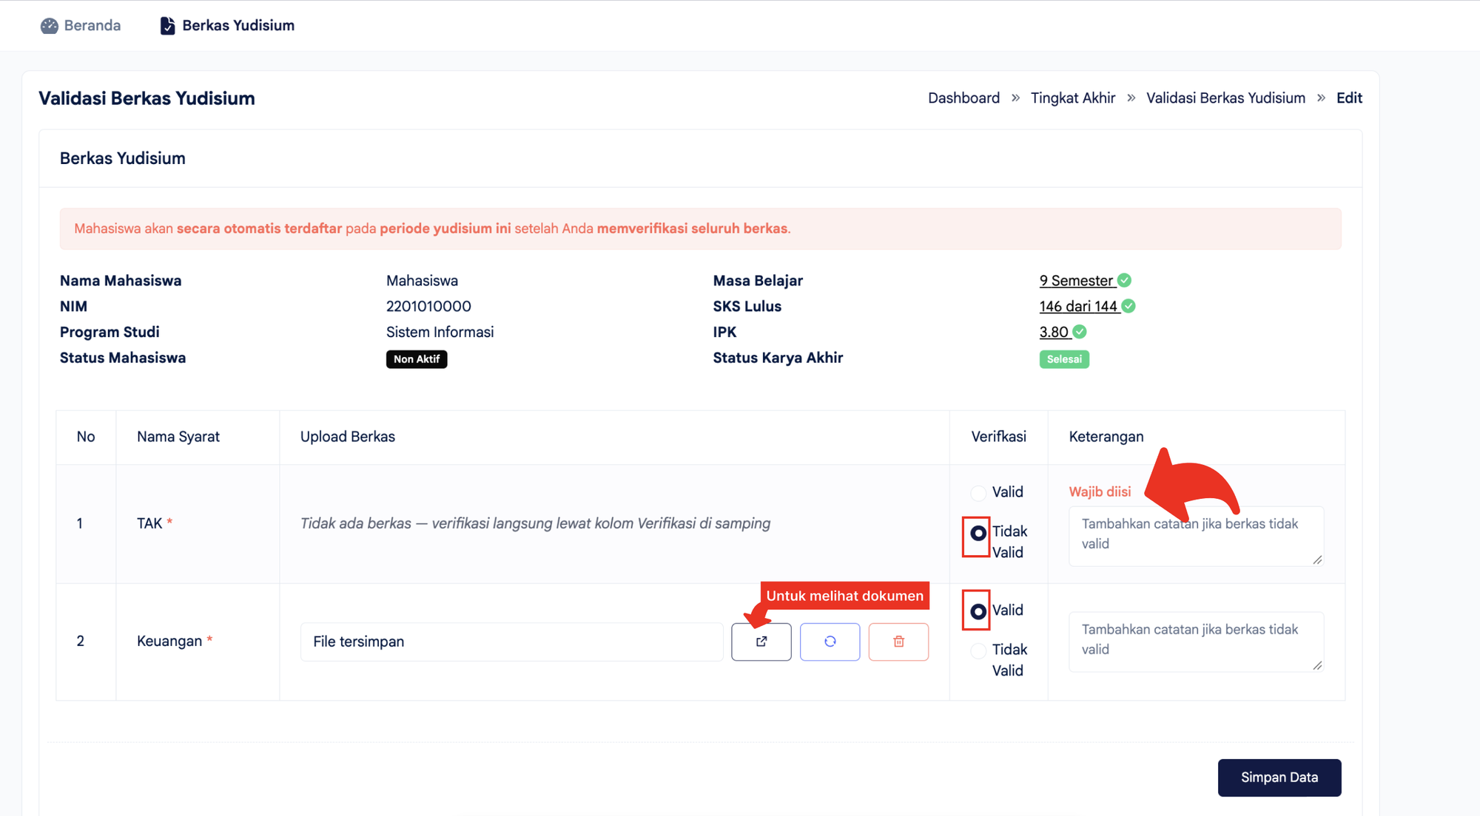
Task: Select Tidak Valid radio for TAK row
Action: [x=978, y=533]
